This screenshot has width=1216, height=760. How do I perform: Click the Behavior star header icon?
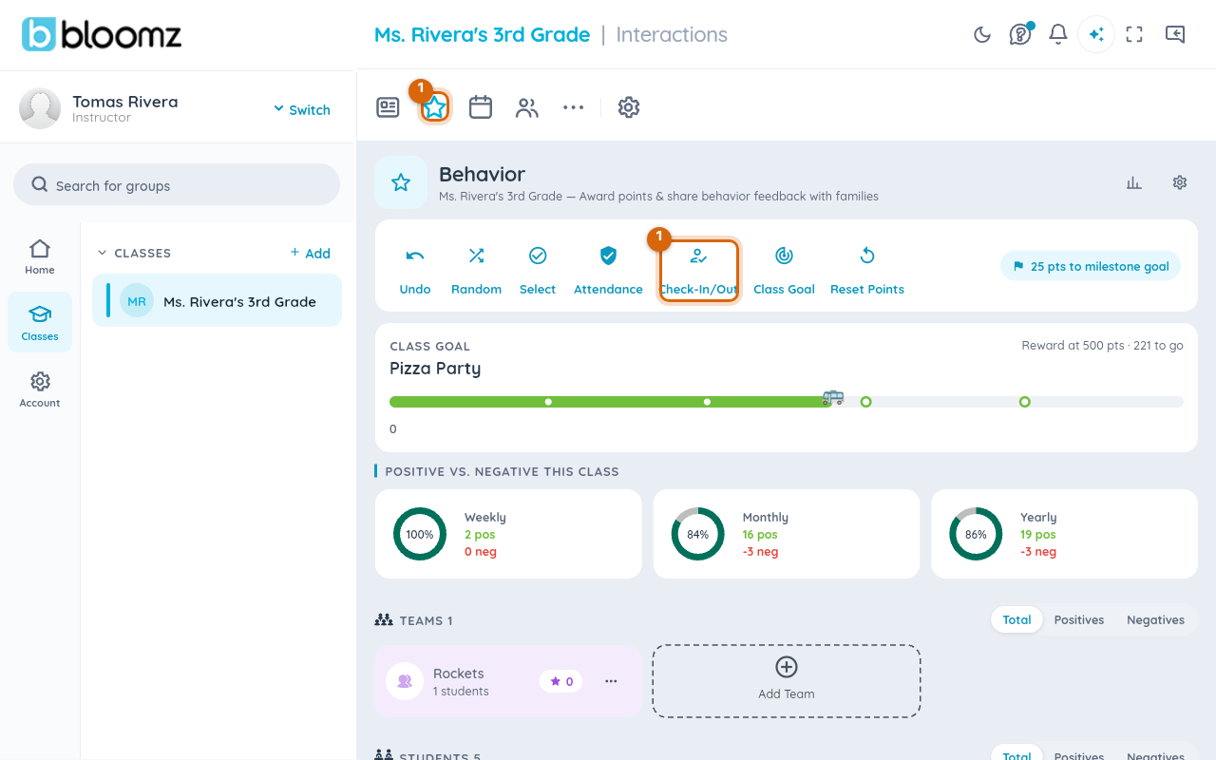point(401,182)
